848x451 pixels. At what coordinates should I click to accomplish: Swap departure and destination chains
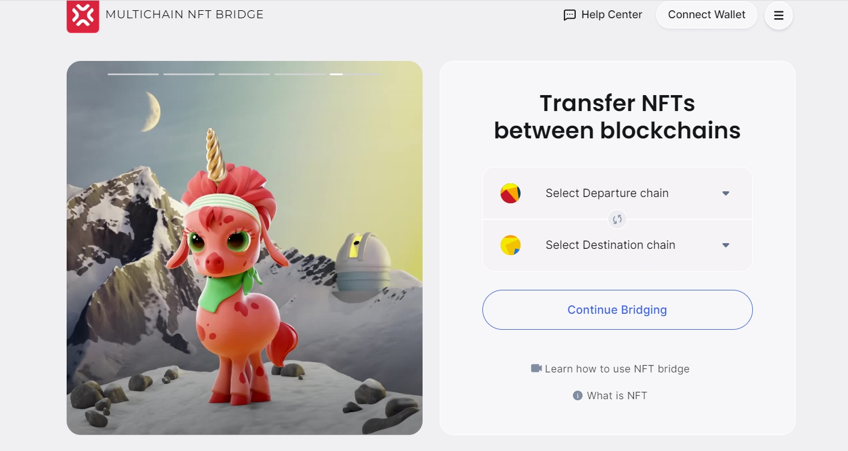(617, 219)
